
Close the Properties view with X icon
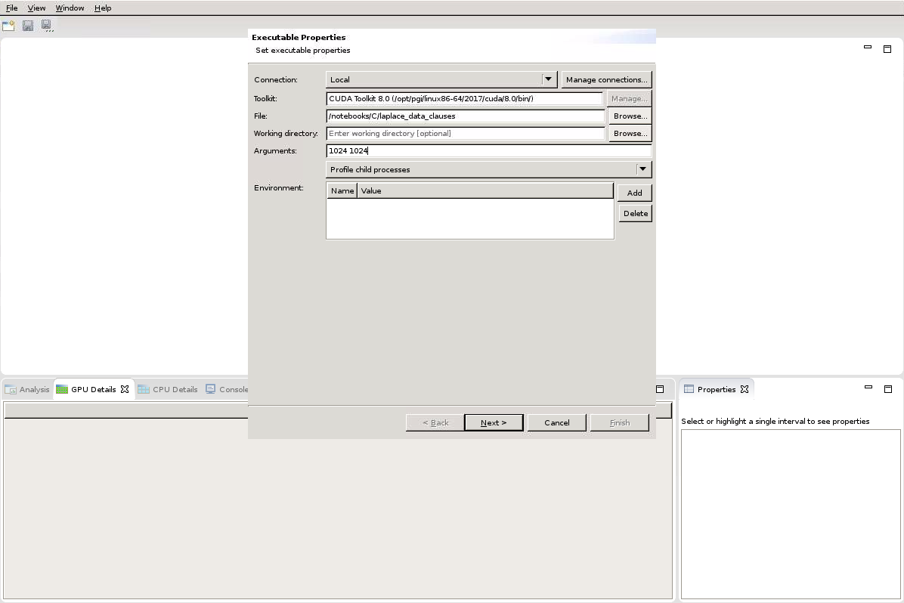745,389
